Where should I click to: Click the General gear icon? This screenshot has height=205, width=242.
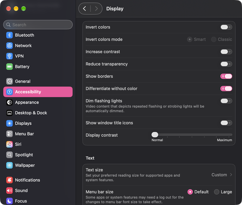coord(9,81)
